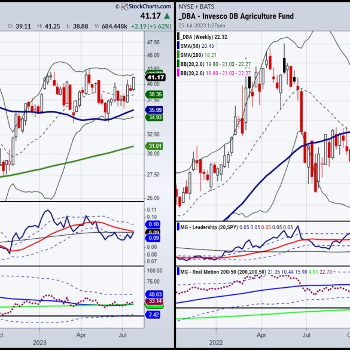Click the high value 41.25
The height and width of the screenshot is (350, 350).
point(53,26)
